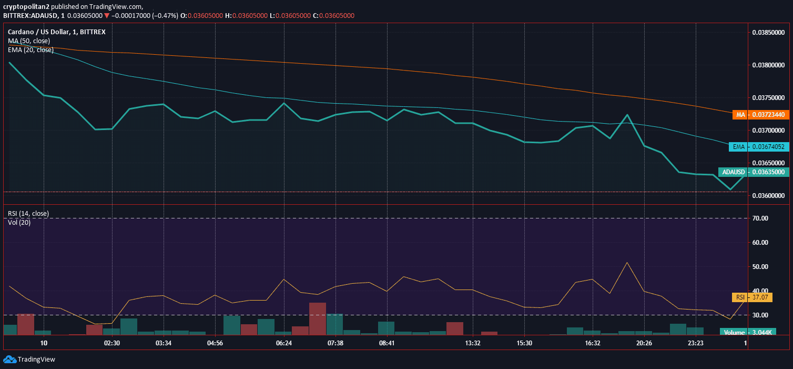
Task: Click the TradingView cloud logo icon
Action: pyautogui.click(x=10, y=359)
